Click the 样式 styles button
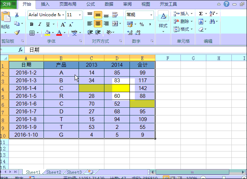 click(163, 21)
